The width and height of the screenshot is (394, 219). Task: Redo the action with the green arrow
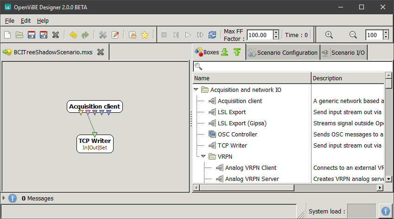click(85, 35)
